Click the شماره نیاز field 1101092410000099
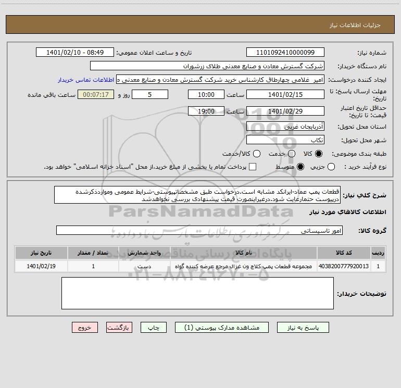 pyautogui.click(x=285, y=52)
